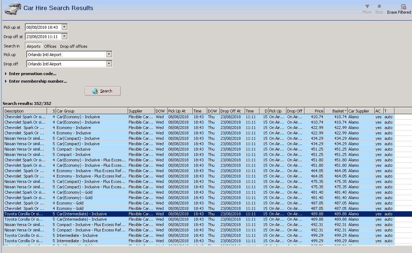Click the Search results: 352/352 label

[x=27, y=103]
